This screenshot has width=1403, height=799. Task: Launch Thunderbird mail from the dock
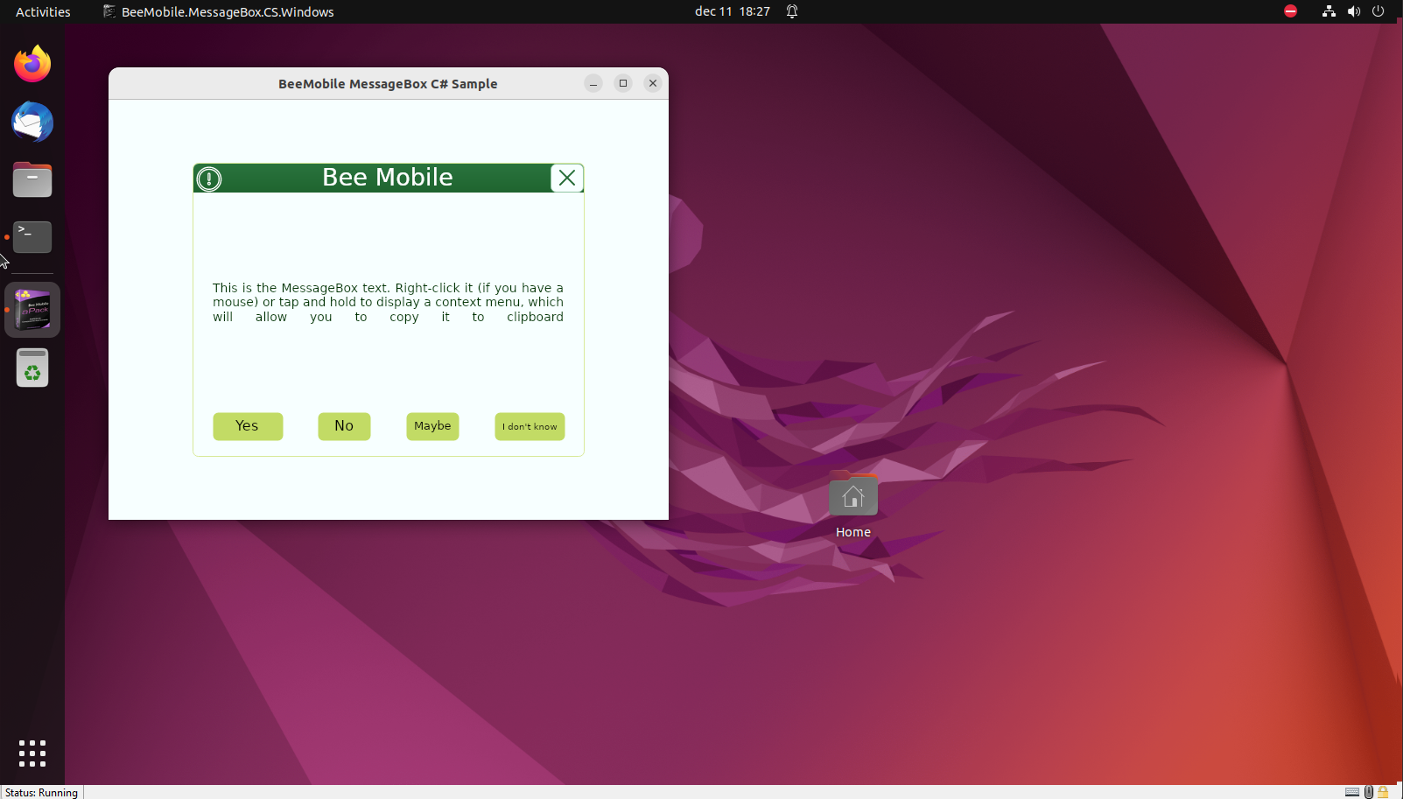(x=32, y=122)
